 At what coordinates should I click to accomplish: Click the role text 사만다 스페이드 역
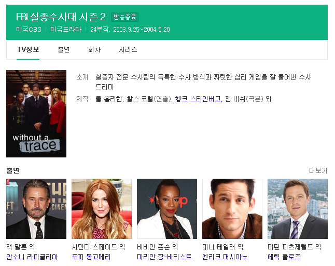pyautogui.click(x=99, y=247)
